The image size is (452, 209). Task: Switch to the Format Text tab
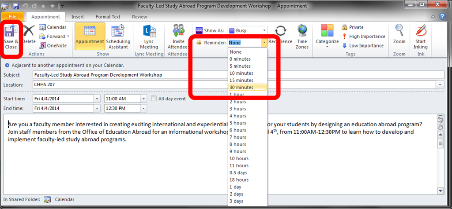pos(108,17)
